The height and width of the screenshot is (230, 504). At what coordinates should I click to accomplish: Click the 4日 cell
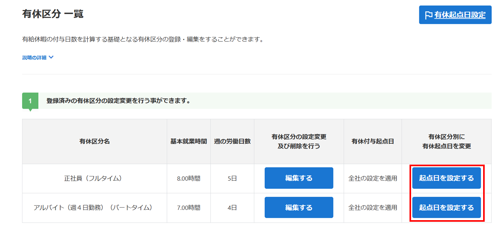point(232,208)
